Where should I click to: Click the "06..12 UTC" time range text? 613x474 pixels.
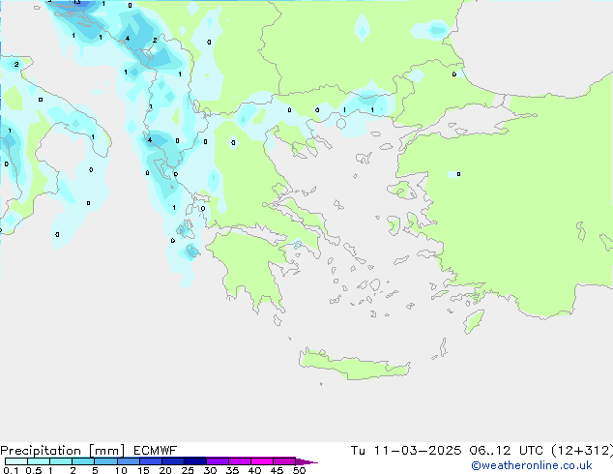(507, 451)
